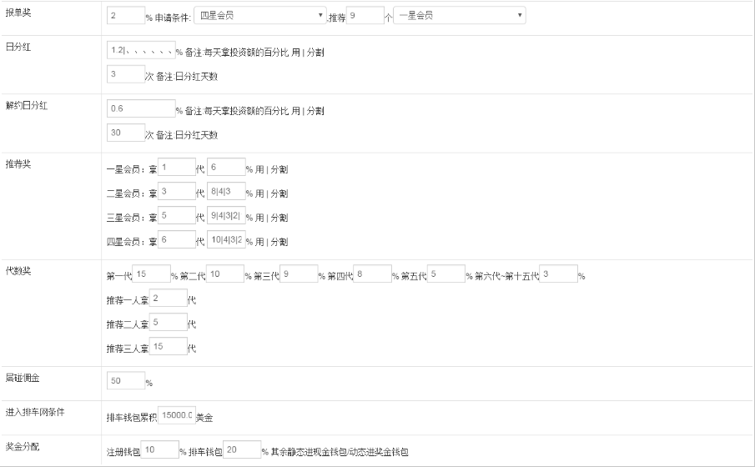Click the 进入排车网条件 row label
This screenshot has height=467, width=755.
click(x=35, y=412)
